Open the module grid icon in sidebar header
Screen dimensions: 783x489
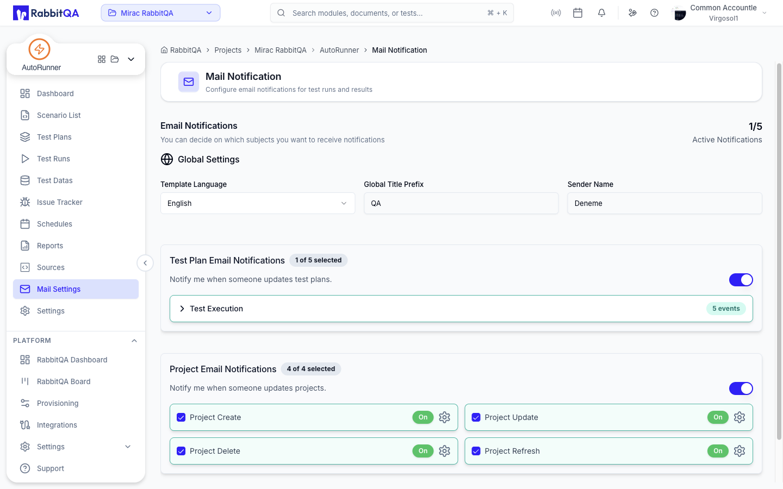102,59
